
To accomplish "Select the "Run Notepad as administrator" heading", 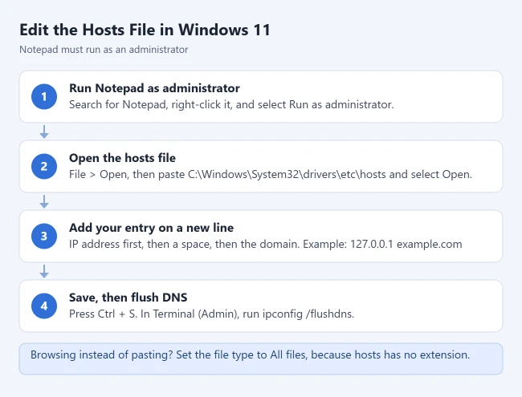I will (x=154, y=88).
